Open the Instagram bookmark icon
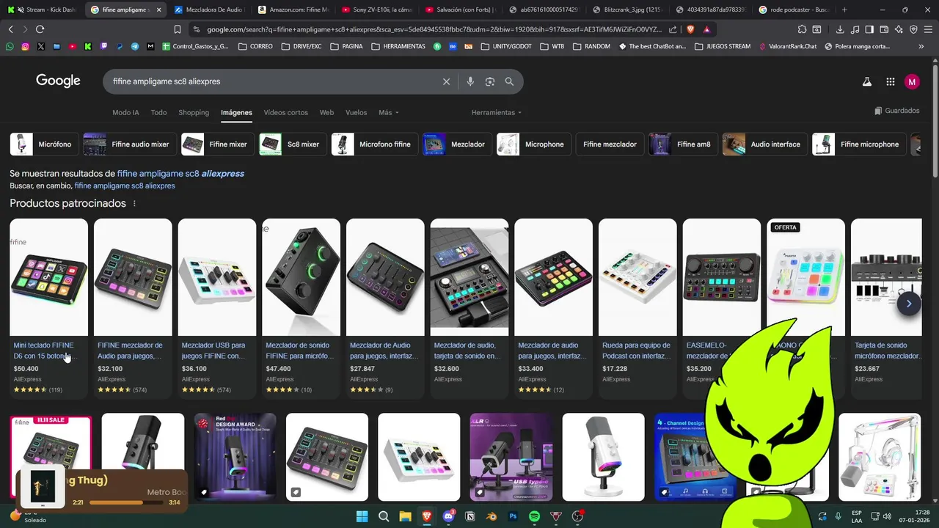939x528 pixels. click(x=25, y=46)
